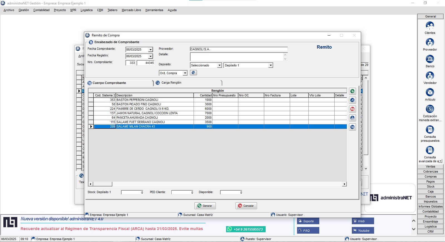Open Consulta avanzada icon in sidebar
Image resolution: width=445 pixels, height=242 pixels.
click(430, 150)
